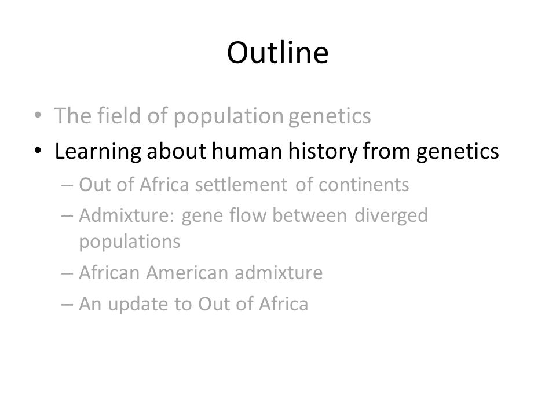Click the 'Admixture: gene flow between diverged' line

coord(254,215)
